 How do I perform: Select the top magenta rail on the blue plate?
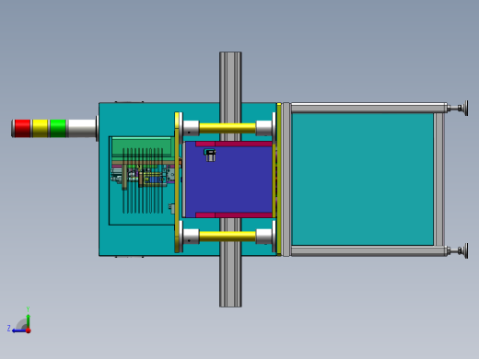point(234,144)
